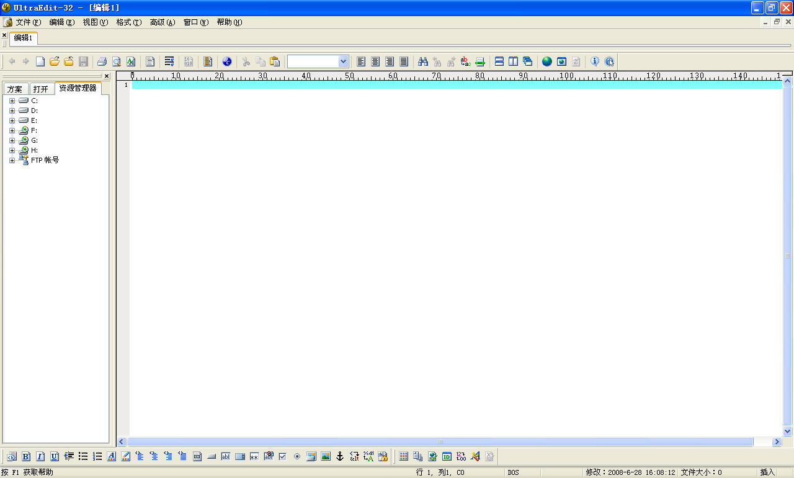Click the Replace (ab→ac) icon
Viewport: 794px width, 478px height.
tap(466, 61)
